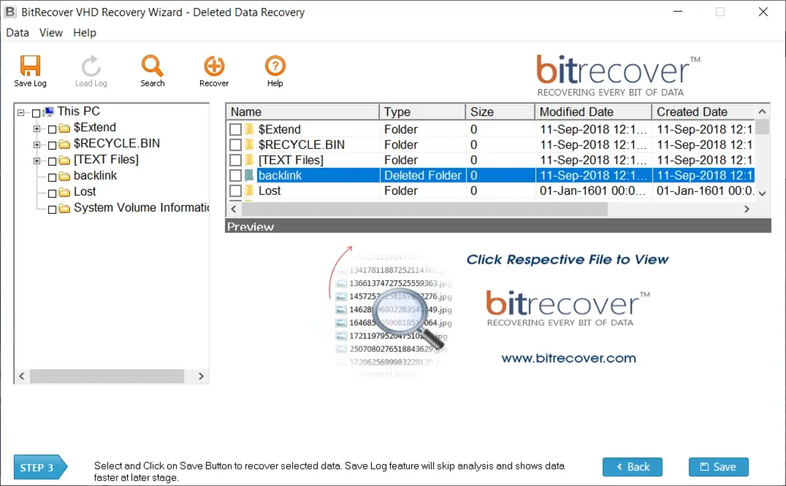Enable the $RECYCLE.BIN checkbox in the list

(235, 145)
